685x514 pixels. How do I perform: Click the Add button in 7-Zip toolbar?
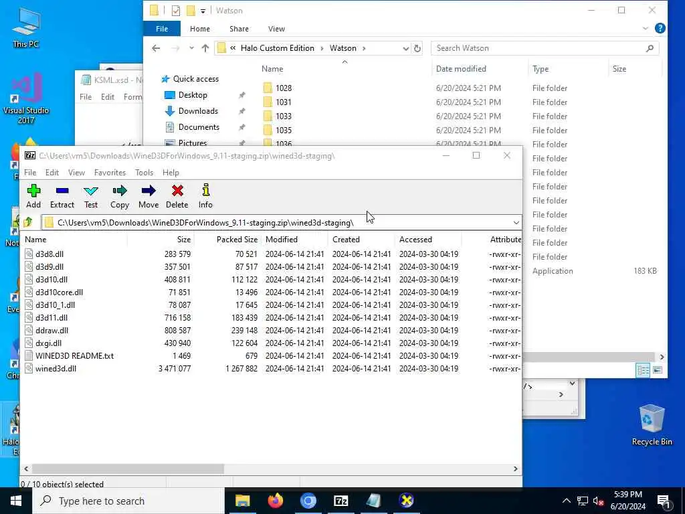[x=33, y=196]
